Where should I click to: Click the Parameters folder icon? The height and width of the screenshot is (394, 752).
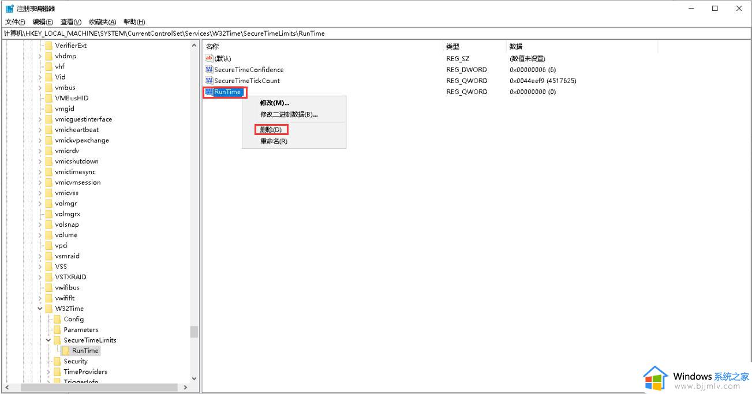(58, 329)
